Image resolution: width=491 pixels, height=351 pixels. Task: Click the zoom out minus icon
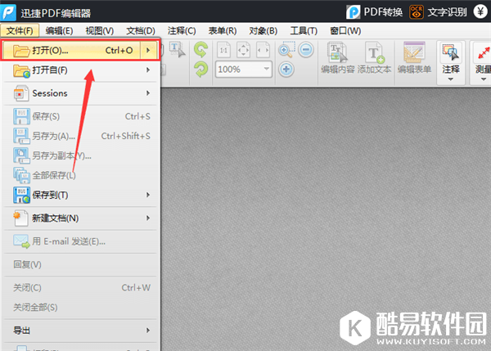point(306,50)
